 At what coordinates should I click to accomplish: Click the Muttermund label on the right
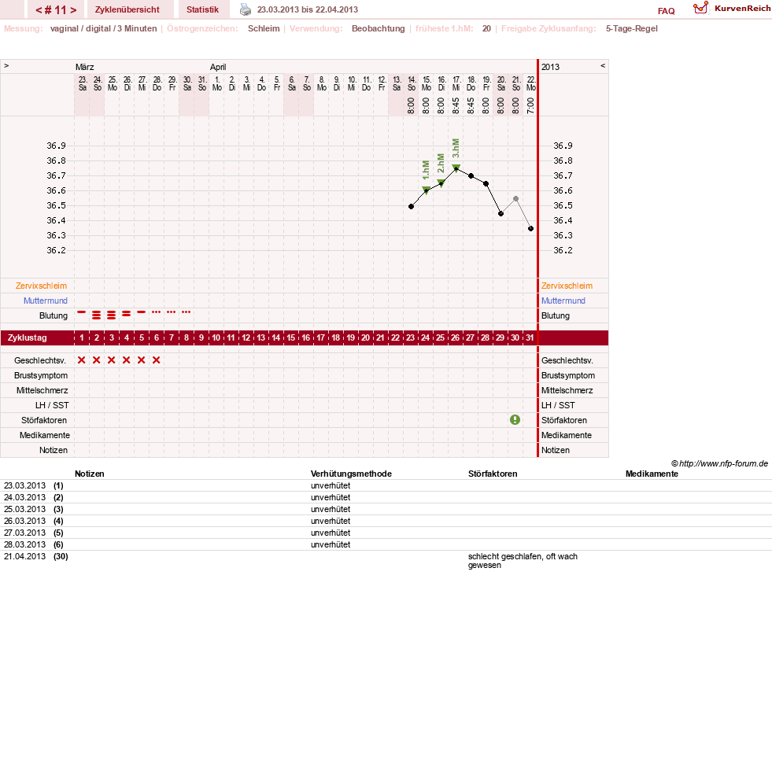coord(563,301)
